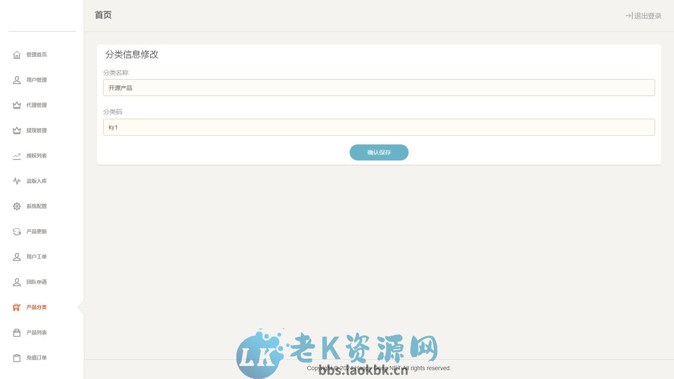Image resolution: width=674 pixels, height=379 pixels.
Task: Click the 充值订单 clipboard icon
Action: [x=16, y=358]
